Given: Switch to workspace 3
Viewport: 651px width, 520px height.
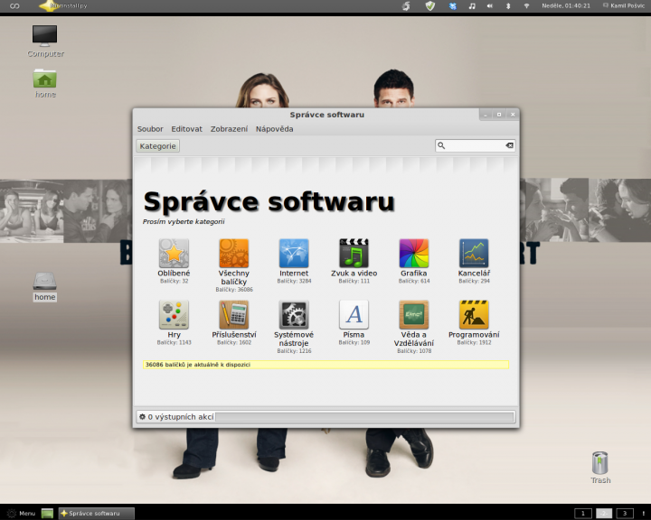Looking at the screenshot, I should 625,514.
